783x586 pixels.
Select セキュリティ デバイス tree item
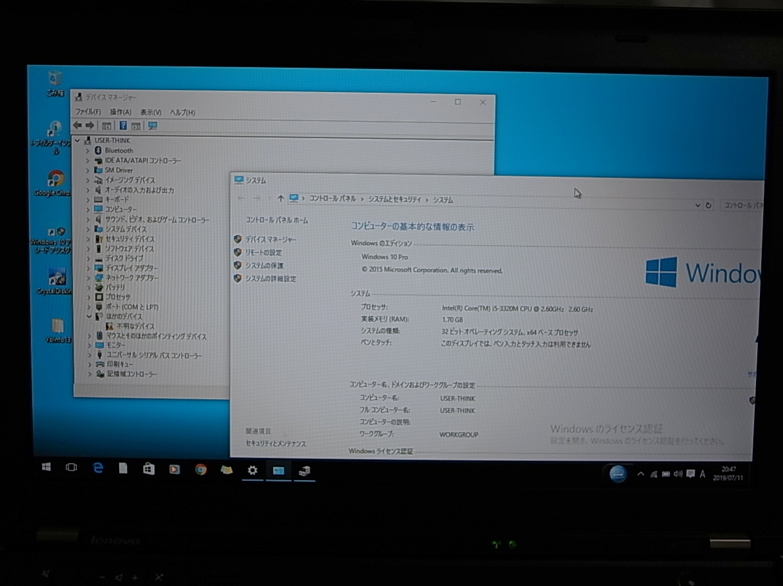[x=130, y=239]
